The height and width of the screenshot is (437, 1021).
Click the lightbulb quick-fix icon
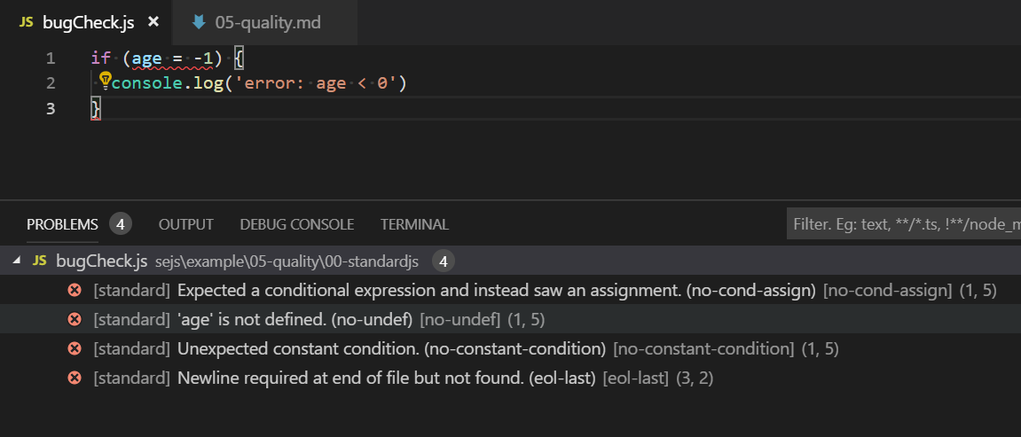[x=104, y=82]
